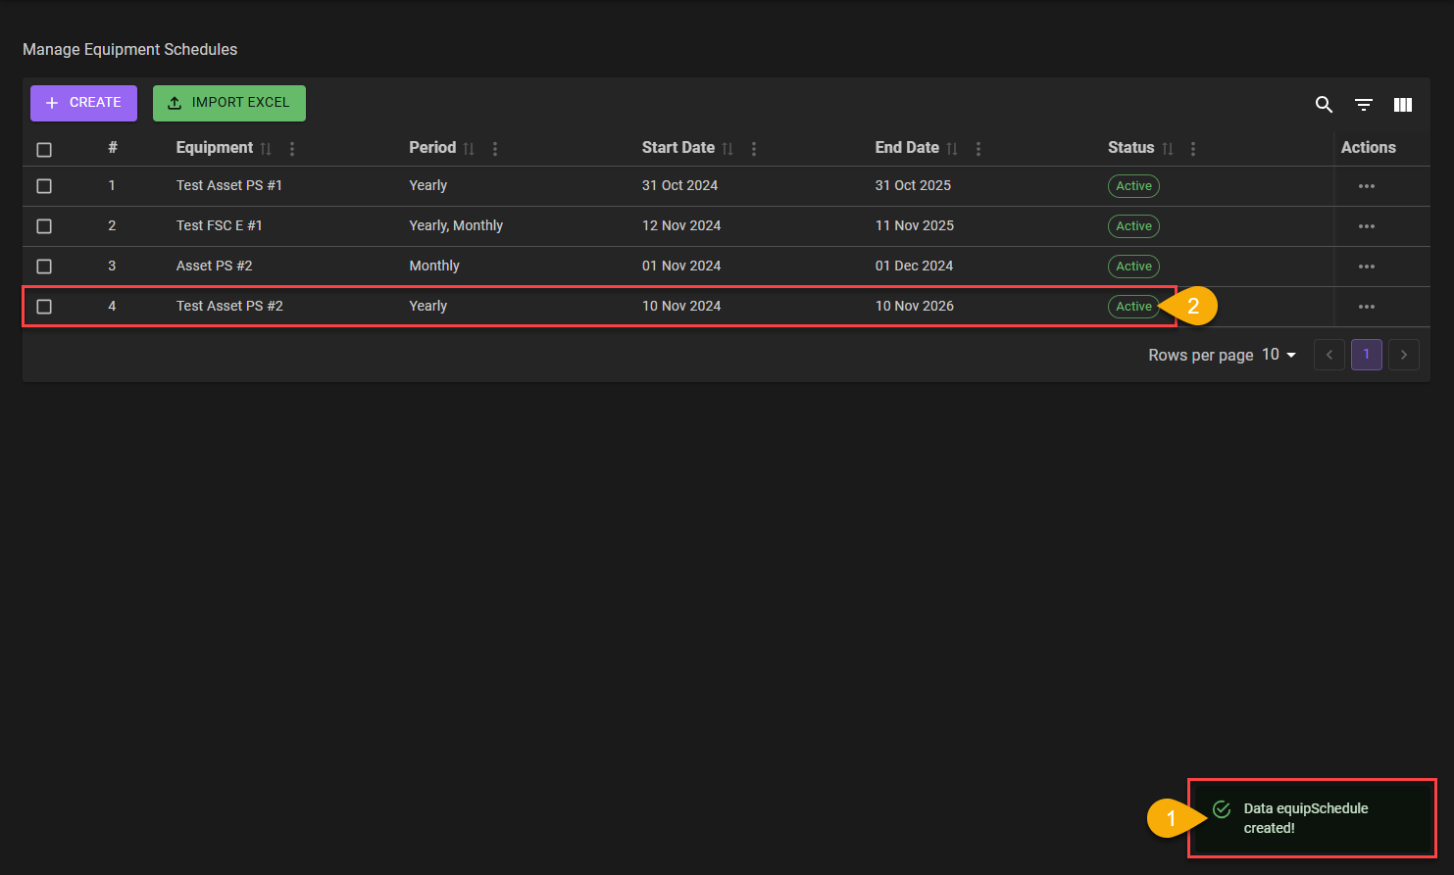Go to the next page arrow
Image resolution: width=1454 pixels, height=875 pixels.
point(1404,355)
